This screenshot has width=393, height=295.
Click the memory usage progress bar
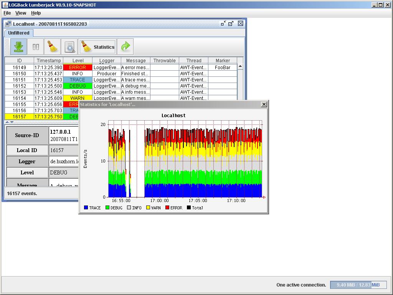(x=358, y=285)
